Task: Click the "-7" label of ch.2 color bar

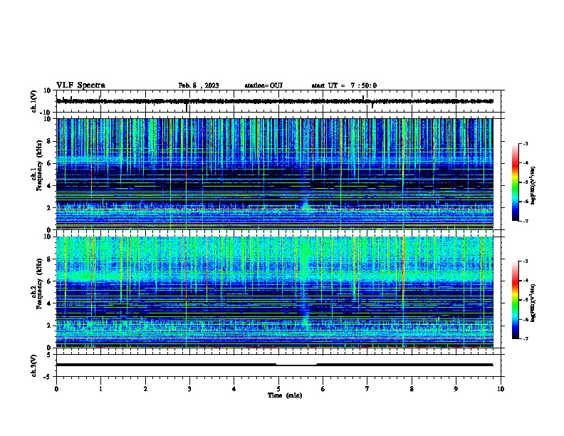Action: click(x=525, y=338)
